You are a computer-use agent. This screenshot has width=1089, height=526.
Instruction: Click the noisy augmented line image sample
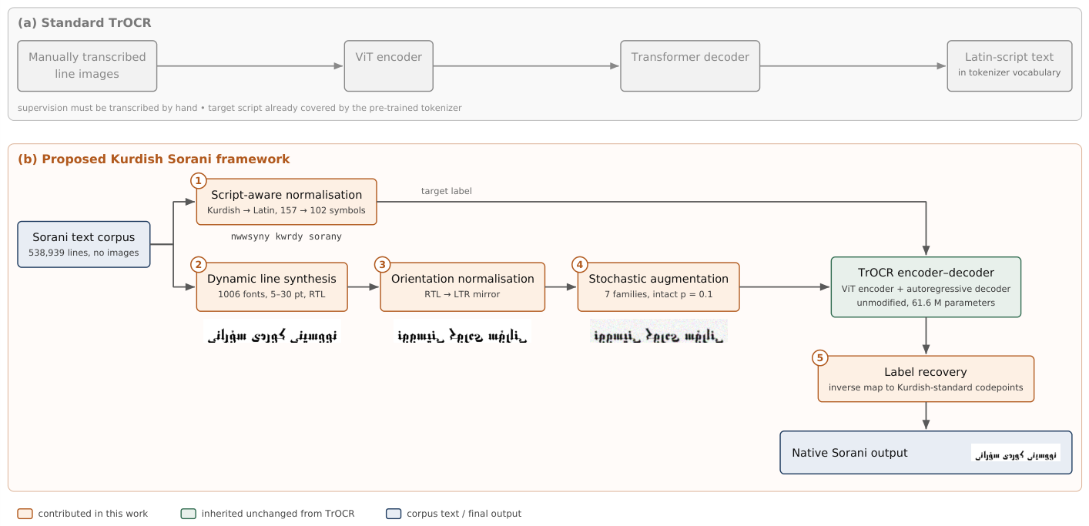pos(658,332)
